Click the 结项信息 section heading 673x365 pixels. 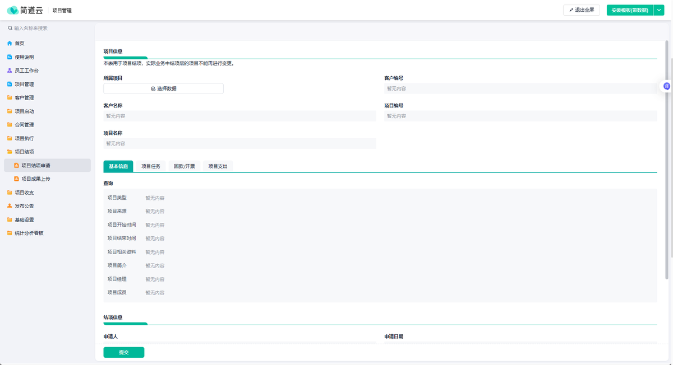113,317
